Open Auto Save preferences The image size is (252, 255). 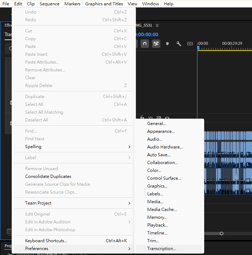[159, 155]
